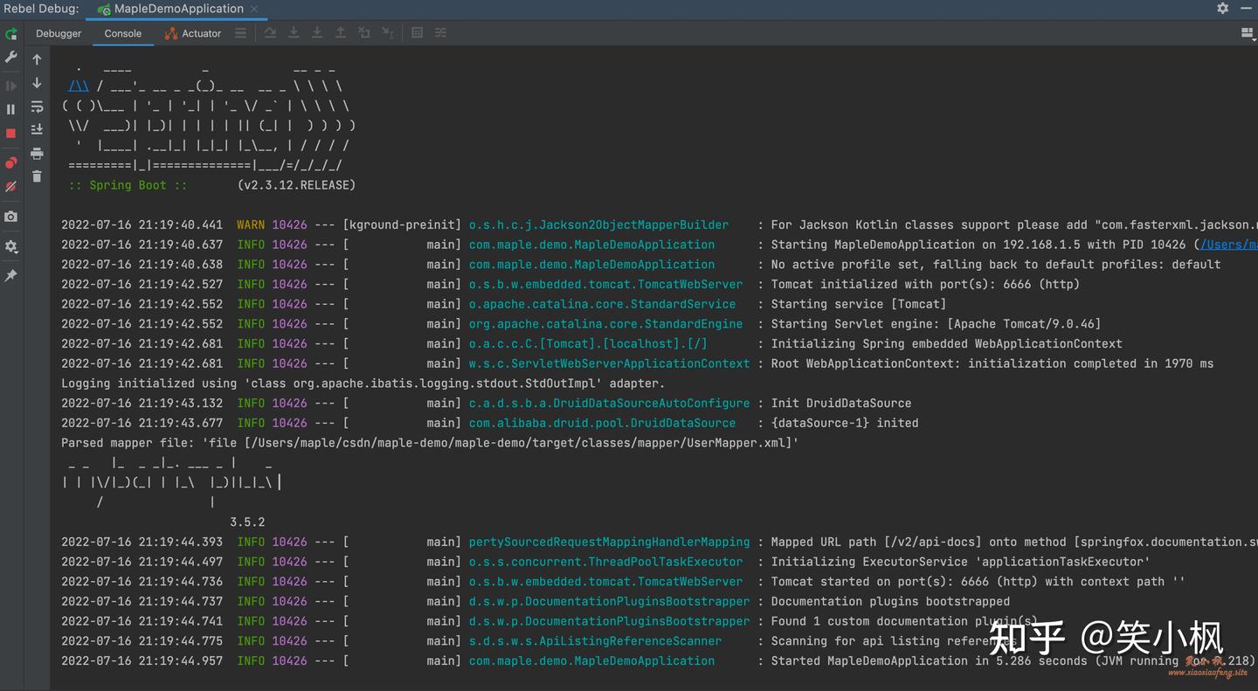Clear all console output
1258x691 pixels.
(x=37, y=176)
